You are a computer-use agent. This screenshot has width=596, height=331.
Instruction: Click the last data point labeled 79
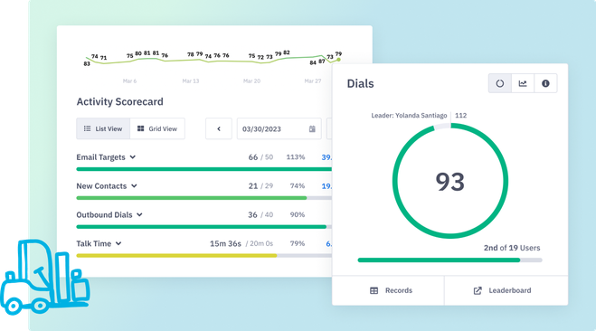338,60
